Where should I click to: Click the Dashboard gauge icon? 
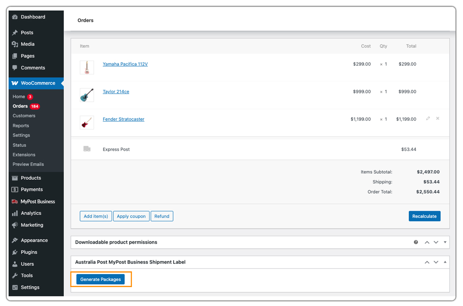(15, 17)
